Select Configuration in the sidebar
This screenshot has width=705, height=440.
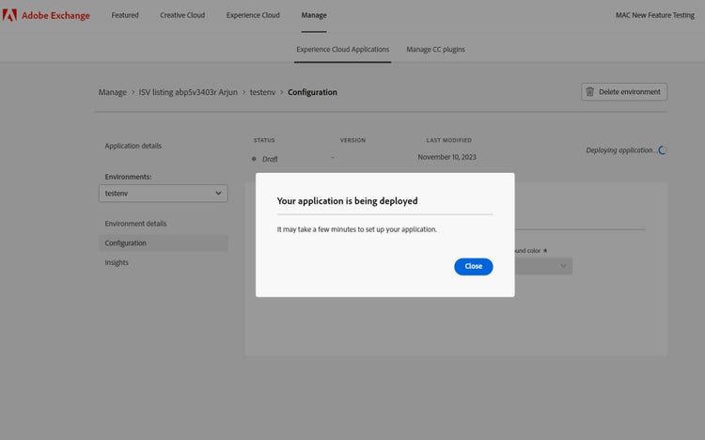(x=126, y=244)
